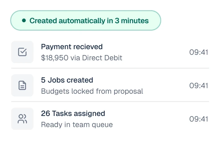Click the checkmark icon beside Payment recieved
Image resolution: width=220 pixels, height=141 pixels.
pos(22,52)
